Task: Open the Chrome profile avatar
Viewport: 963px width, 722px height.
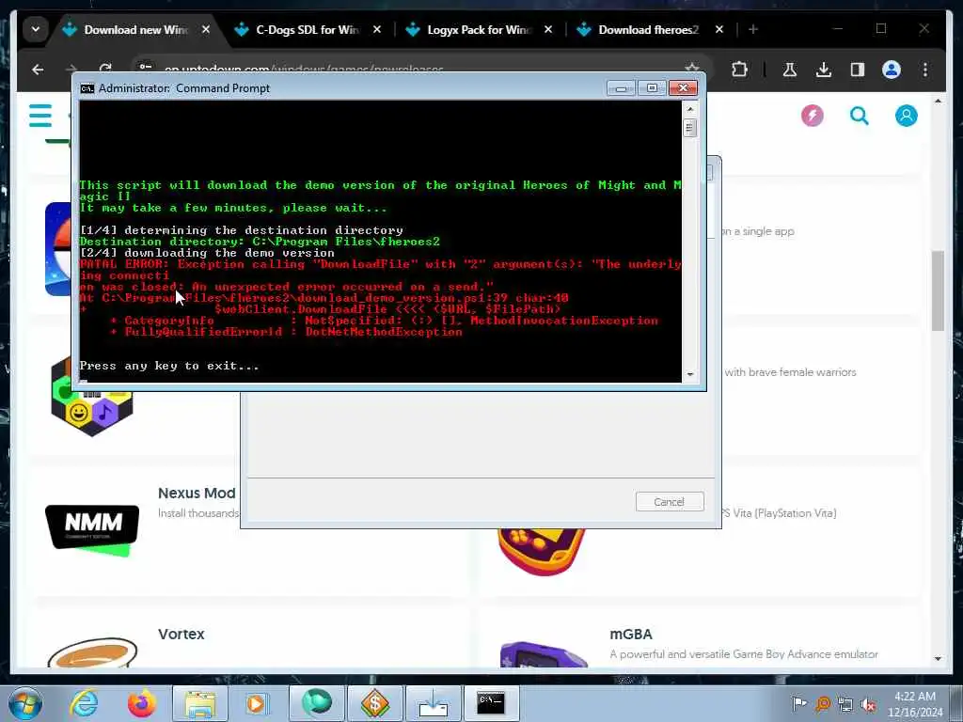Action: tap(892, 70)
